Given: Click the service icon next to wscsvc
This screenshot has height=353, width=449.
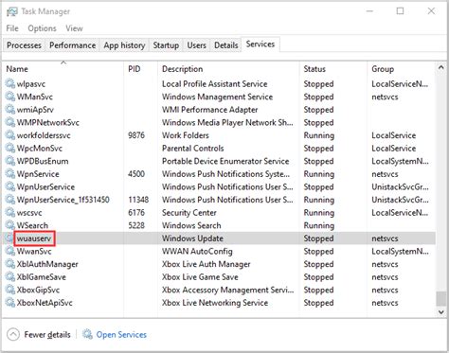Looking at the screenshot, I should [10, 213].
